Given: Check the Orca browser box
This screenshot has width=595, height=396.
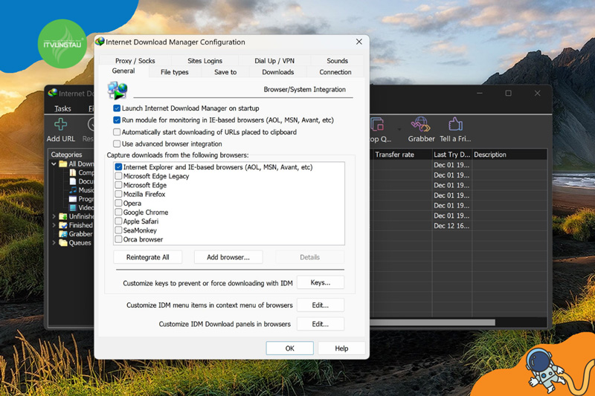Looking at the screenshot, I should pos(118,239).
